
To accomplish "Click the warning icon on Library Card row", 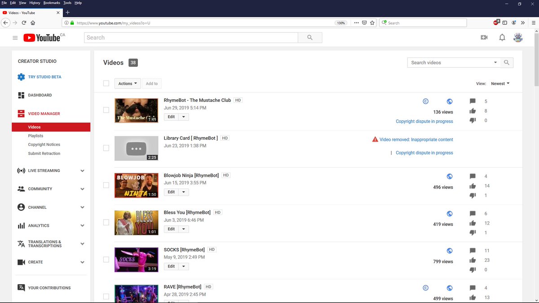I will pos(375,140).
